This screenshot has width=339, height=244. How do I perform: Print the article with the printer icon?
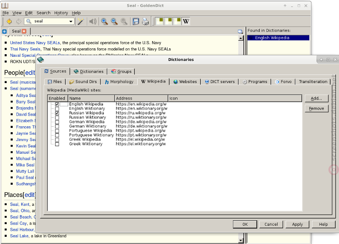tap(145, 21)
